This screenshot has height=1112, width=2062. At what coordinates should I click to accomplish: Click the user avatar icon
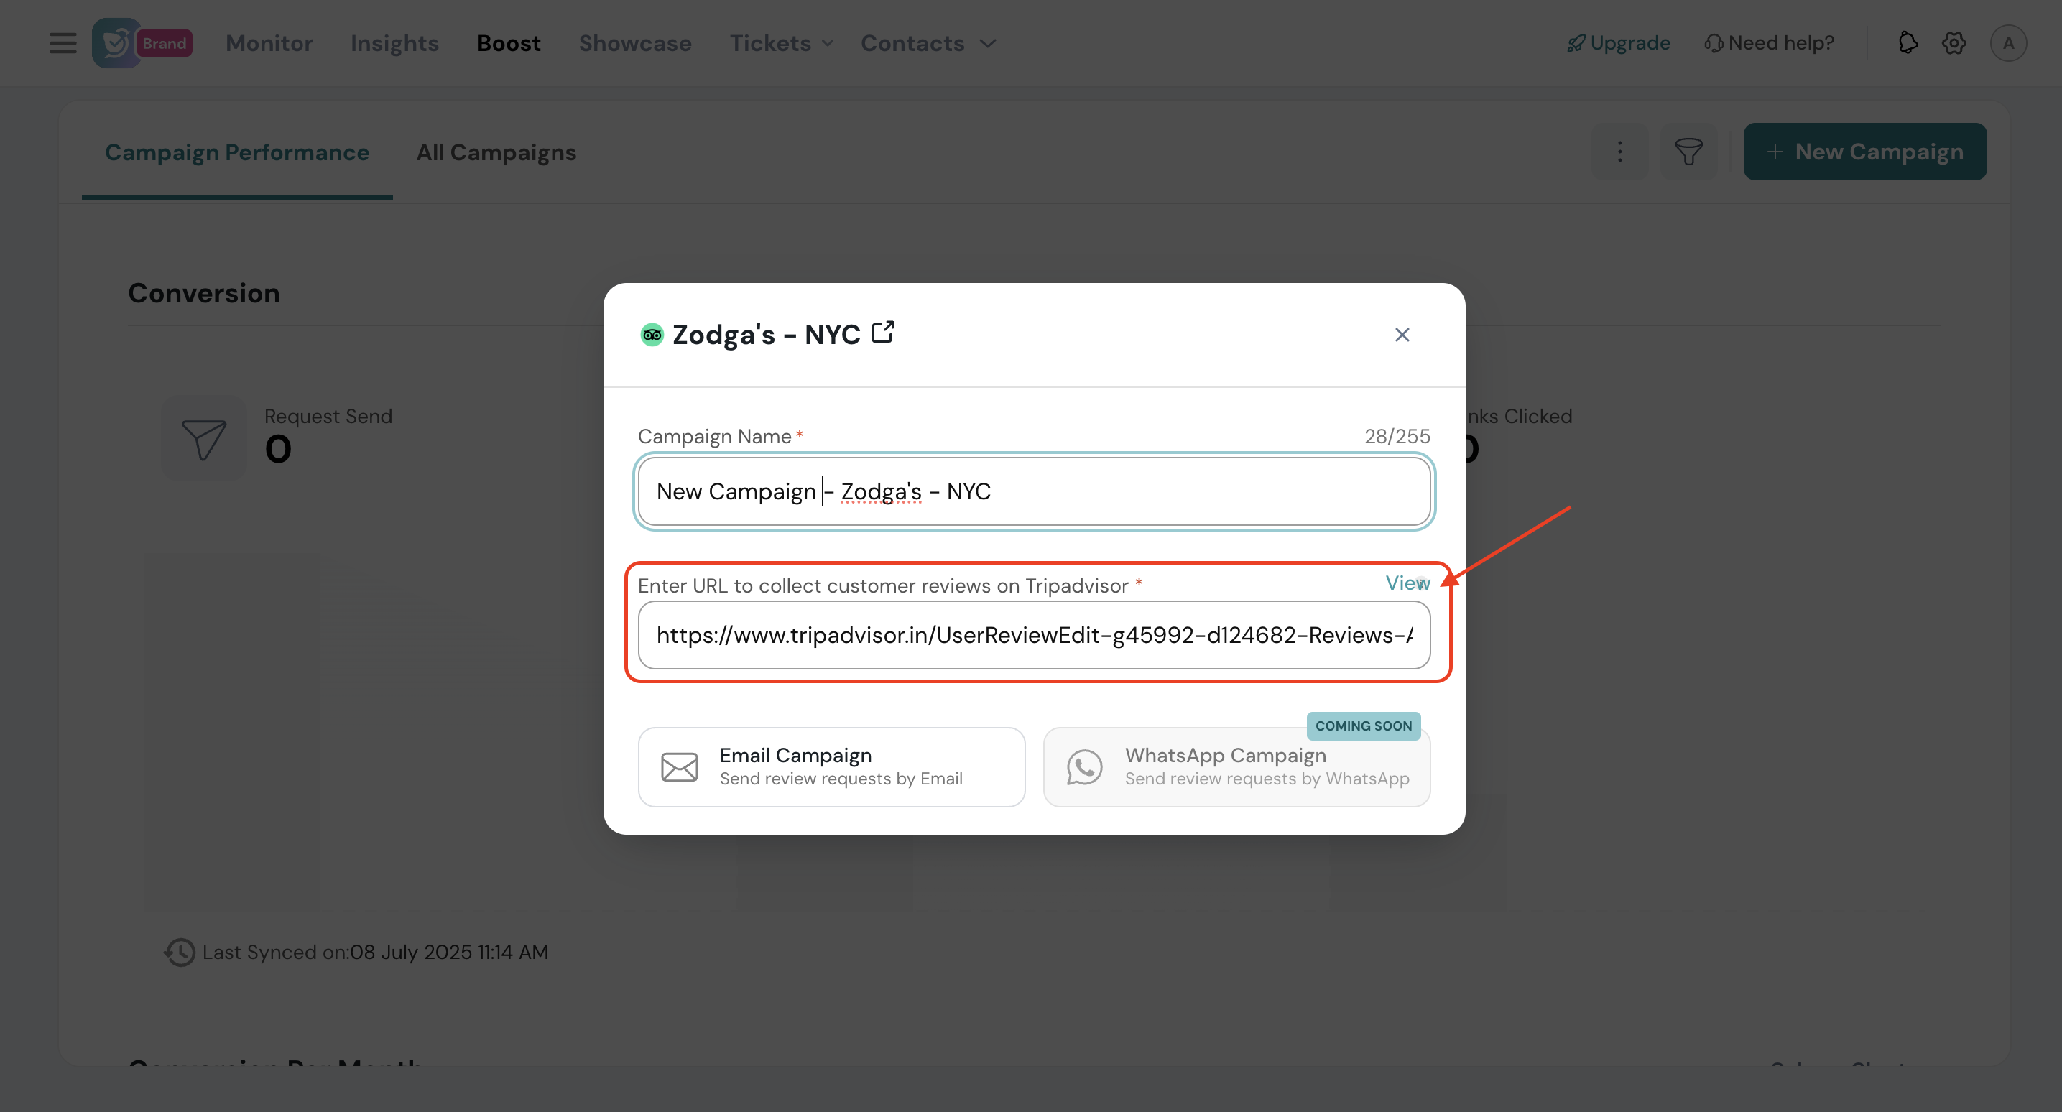(x=2007, y=43)
